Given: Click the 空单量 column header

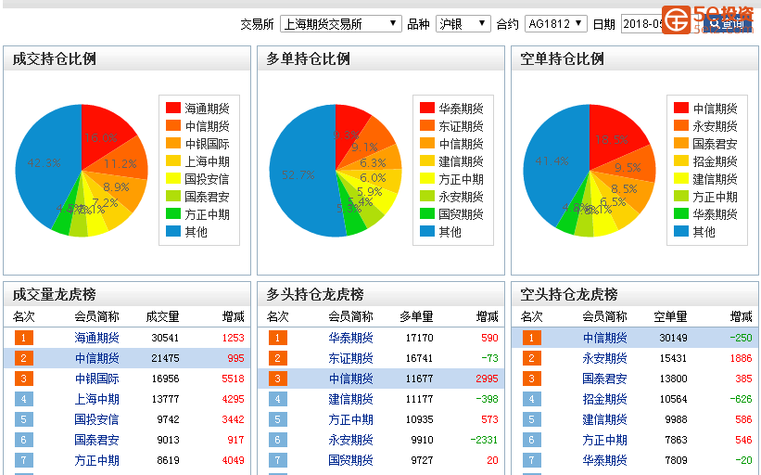Looking at the screenshot, I should (x=670, y=316).
